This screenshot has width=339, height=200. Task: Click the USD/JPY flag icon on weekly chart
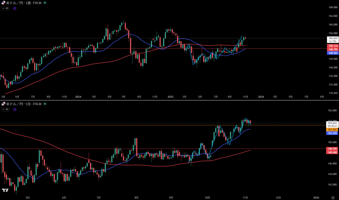pos(4,3)
